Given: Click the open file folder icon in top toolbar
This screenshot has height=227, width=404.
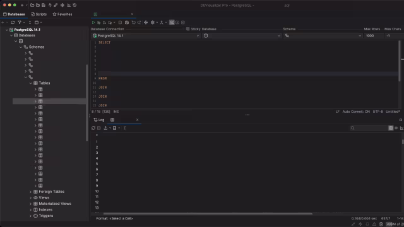Looking at the screenshot, I should [x=32, y=5].
